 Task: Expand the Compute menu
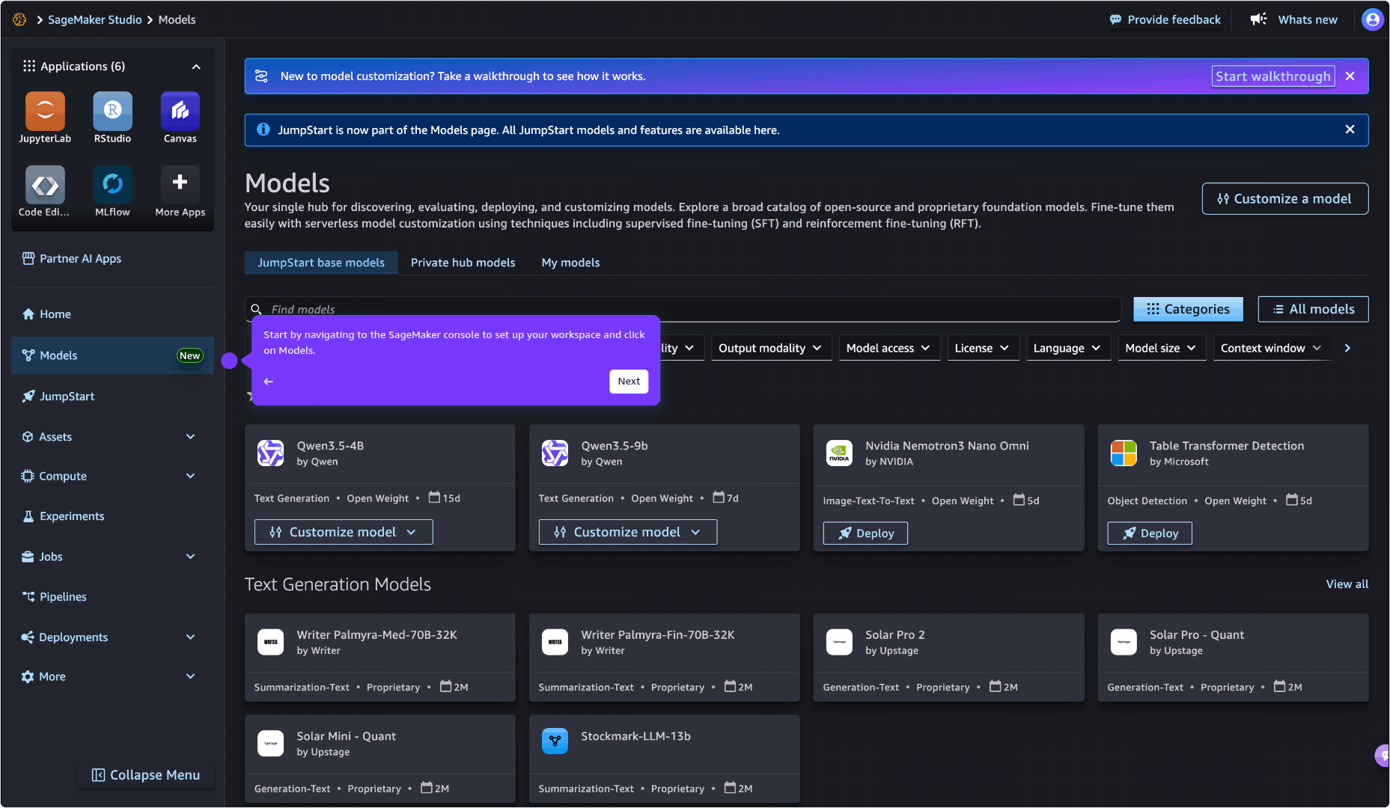(x=190, y=476)
